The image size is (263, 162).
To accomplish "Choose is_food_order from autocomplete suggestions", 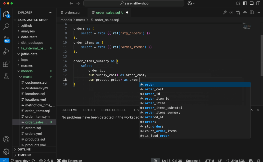I will click(x=195, y=136).
